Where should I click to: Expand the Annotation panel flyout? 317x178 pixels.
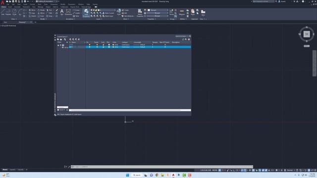(70, 19)
